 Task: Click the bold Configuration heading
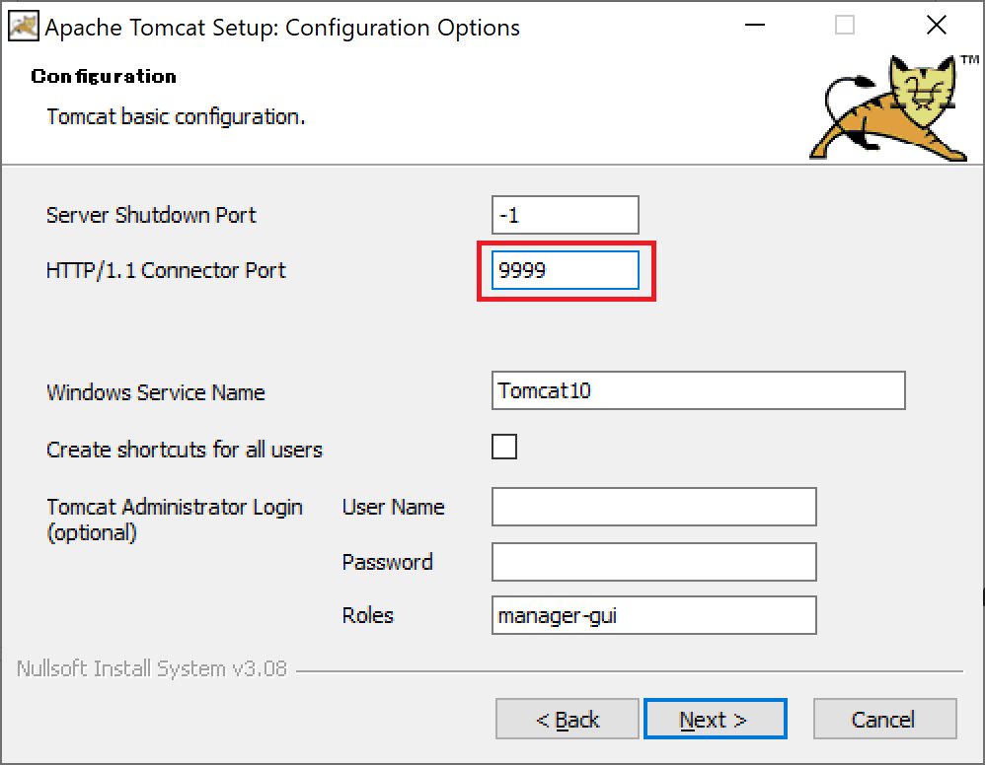tap(104, 77)
